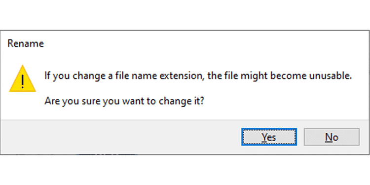Confirm the rename with the Yes button

(x=269, y=137)
